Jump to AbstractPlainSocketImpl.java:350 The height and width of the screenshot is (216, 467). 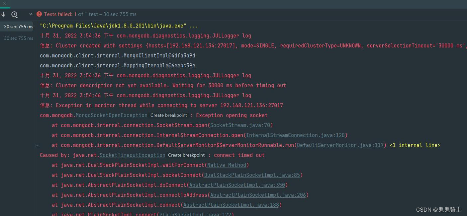pyautogui.click(x=237, y=185)
